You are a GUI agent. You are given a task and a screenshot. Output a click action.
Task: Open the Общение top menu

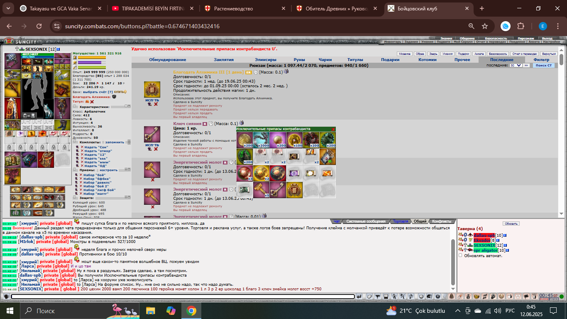point(467,38)
